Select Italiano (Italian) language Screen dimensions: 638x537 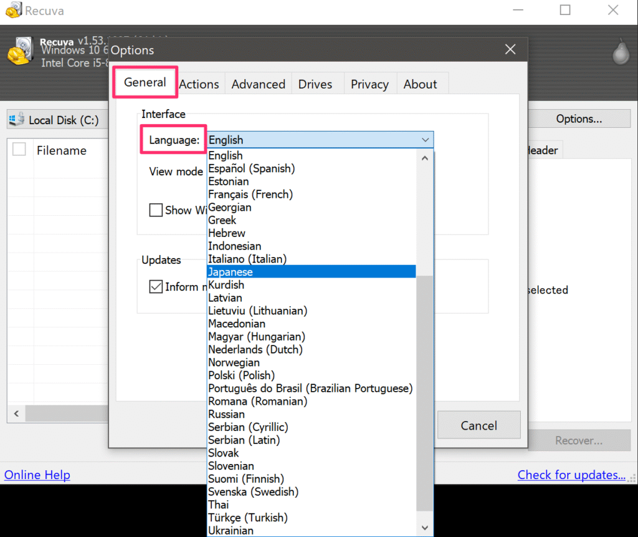312,259
